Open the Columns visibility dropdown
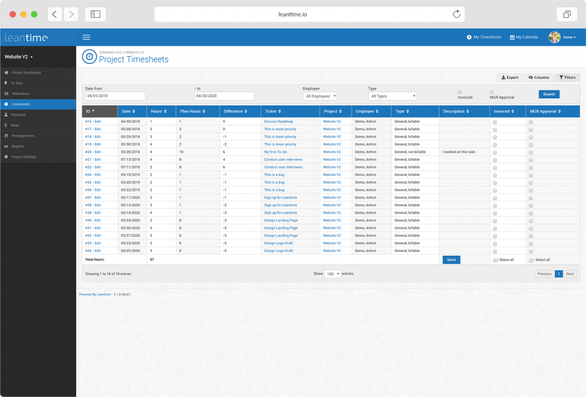Screen dimensions: 586x397 539,78
